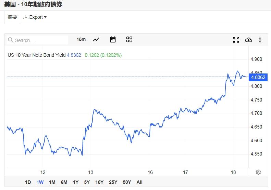The width and height of the screenshot is (271, 190).
Task: Click the search magnifier icon
Action: [11, 40]
